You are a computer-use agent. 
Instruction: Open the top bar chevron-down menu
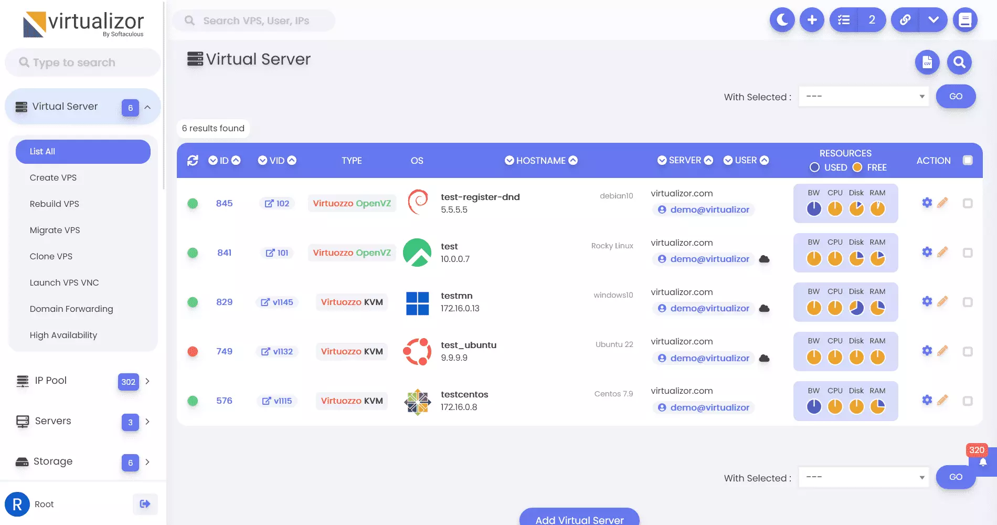click(x=934, y=20)
